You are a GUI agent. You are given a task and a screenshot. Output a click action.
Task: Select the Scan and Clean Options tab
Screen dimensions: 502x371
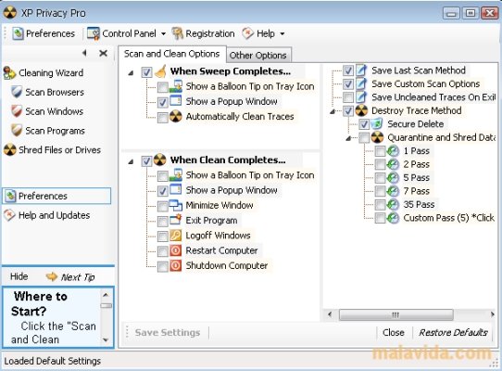[x=172, y=54]
